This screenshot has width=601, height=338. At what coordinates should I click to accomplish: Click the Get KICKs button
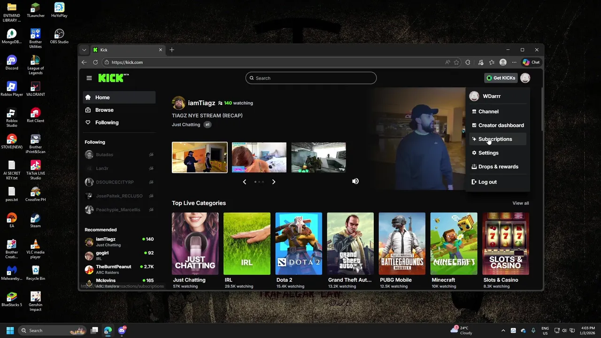501,78
